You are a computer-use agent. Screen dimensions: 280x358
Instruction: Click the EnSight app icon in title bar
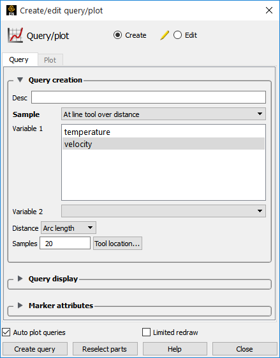click(x=11, y=10)
